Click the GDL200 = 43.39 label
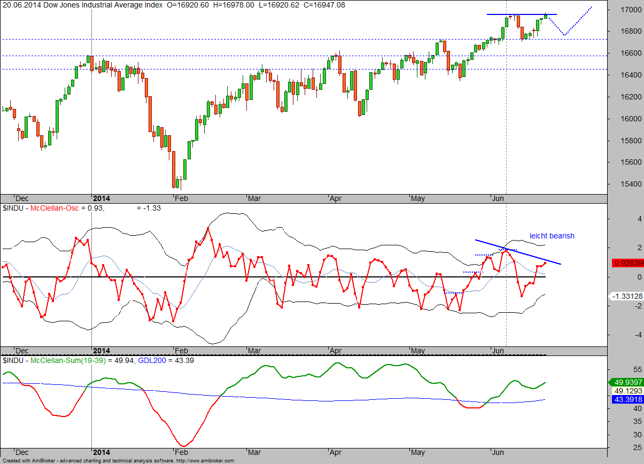Screen dimensions: 644x464 166,361
